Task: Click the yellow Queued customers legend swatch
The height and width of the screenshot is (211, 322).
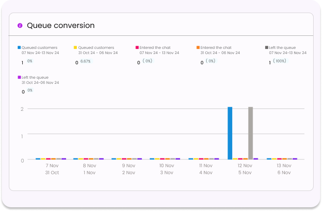Action: 75,48
